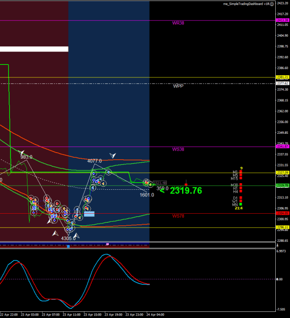Click the MN timeframe green indicator square

pos(241,204)
